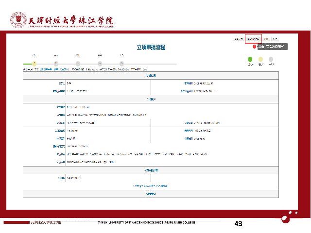Click the leftmost button of the top button row
This screenshot has width=311, height=233.
239,39
